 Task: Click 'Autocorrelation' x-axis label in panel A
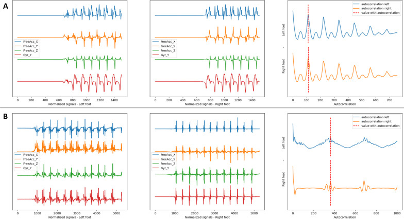(345, 104)
